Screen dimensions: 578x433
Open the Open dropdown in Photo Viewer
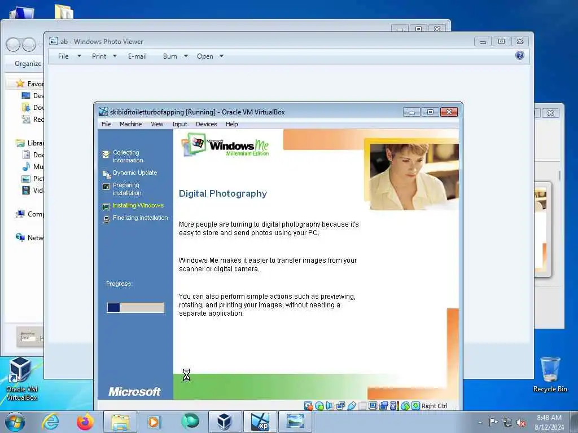tap(210, 56)
